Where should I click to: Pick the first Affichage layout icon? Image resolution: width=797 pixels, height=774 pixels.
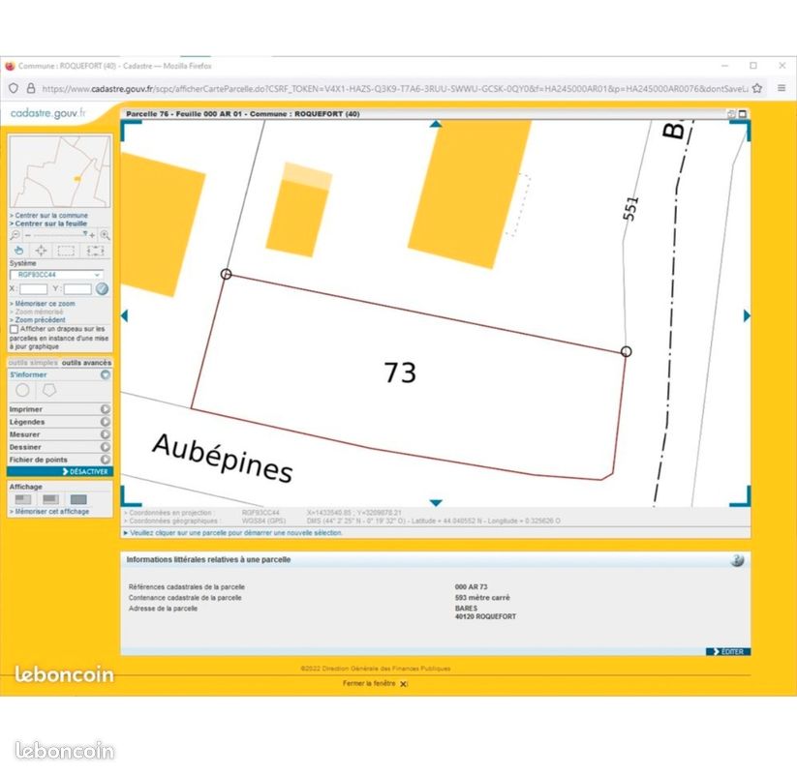[x=23, y=500]
